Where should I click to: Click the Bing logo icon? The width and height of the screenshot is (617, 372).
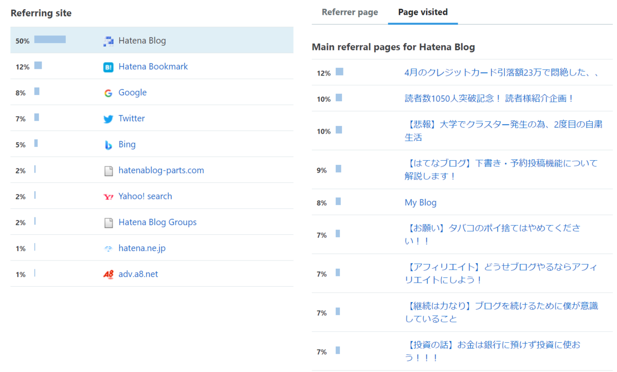coord(108,145)
